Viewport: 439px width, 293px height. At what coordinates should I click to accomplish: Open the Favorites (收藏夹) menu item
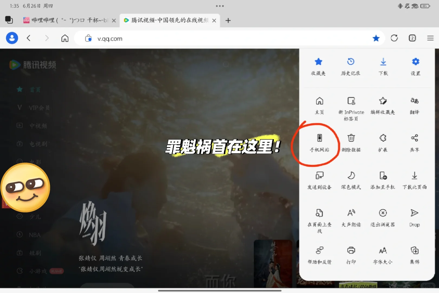coord(318,66)
